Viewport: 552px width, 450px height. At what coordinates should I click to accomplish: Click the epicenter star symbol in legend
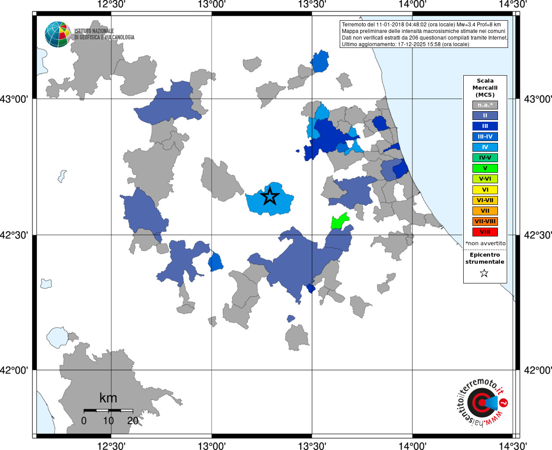pos(484,273)
